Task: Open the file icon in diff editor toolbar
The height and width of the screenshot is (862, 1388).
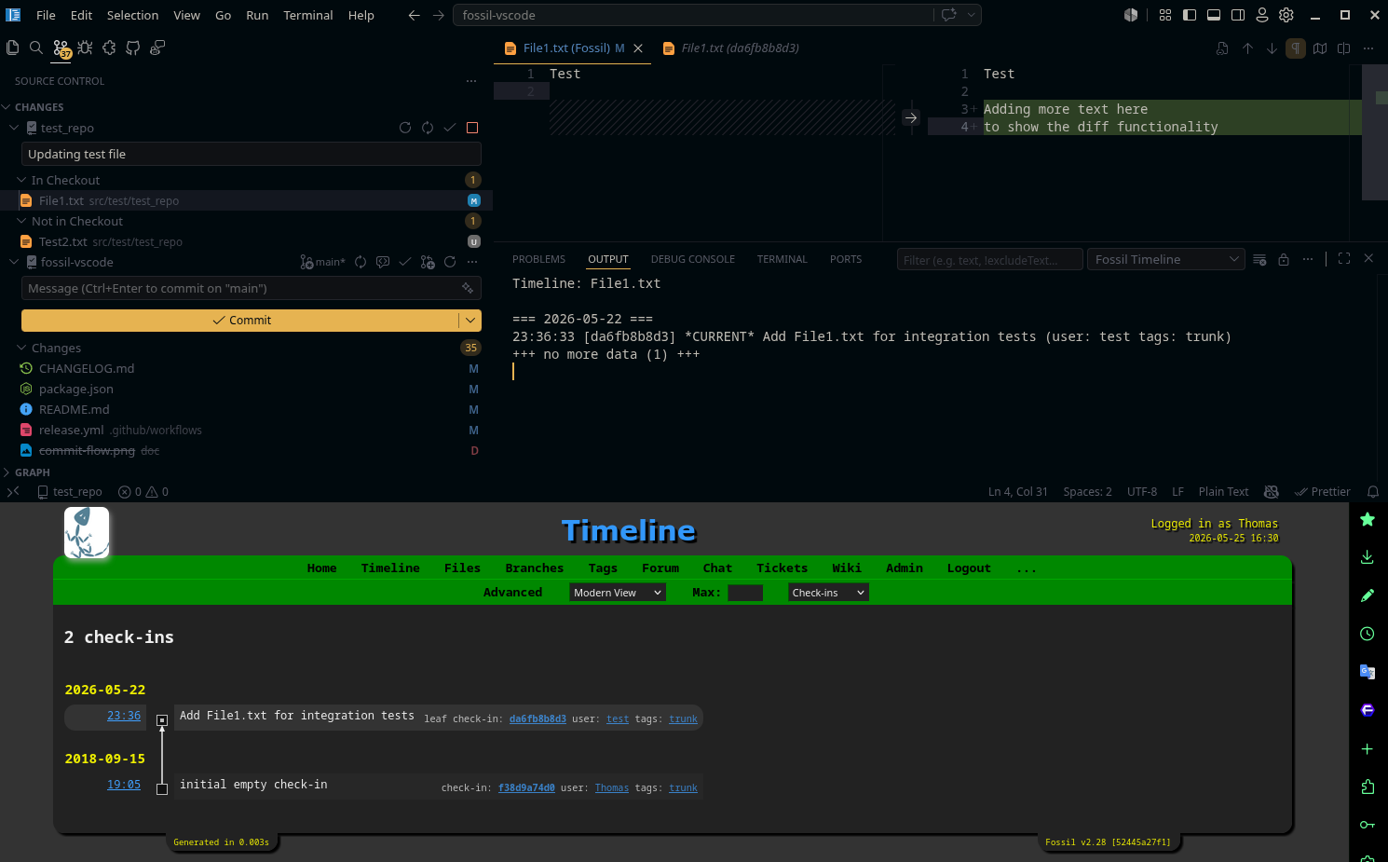Action: click(1222, 48)
